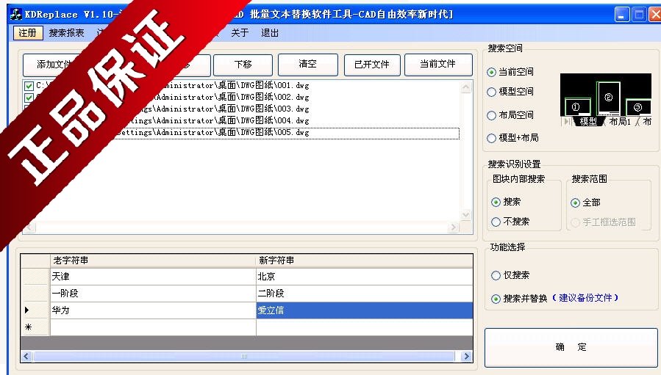This screenshot has height=375, width=661.
Task: Click the KDReplace app icon in title bar
Action: [15, 14]
